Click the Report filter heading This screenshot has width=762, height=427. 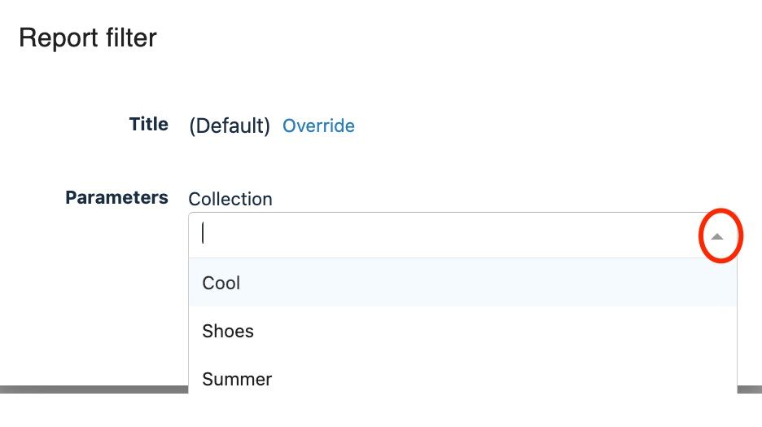88,38
